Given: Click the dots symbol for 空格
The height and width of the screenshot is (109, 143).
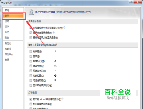Looking at the screenshot, I should tap(55, 56).
